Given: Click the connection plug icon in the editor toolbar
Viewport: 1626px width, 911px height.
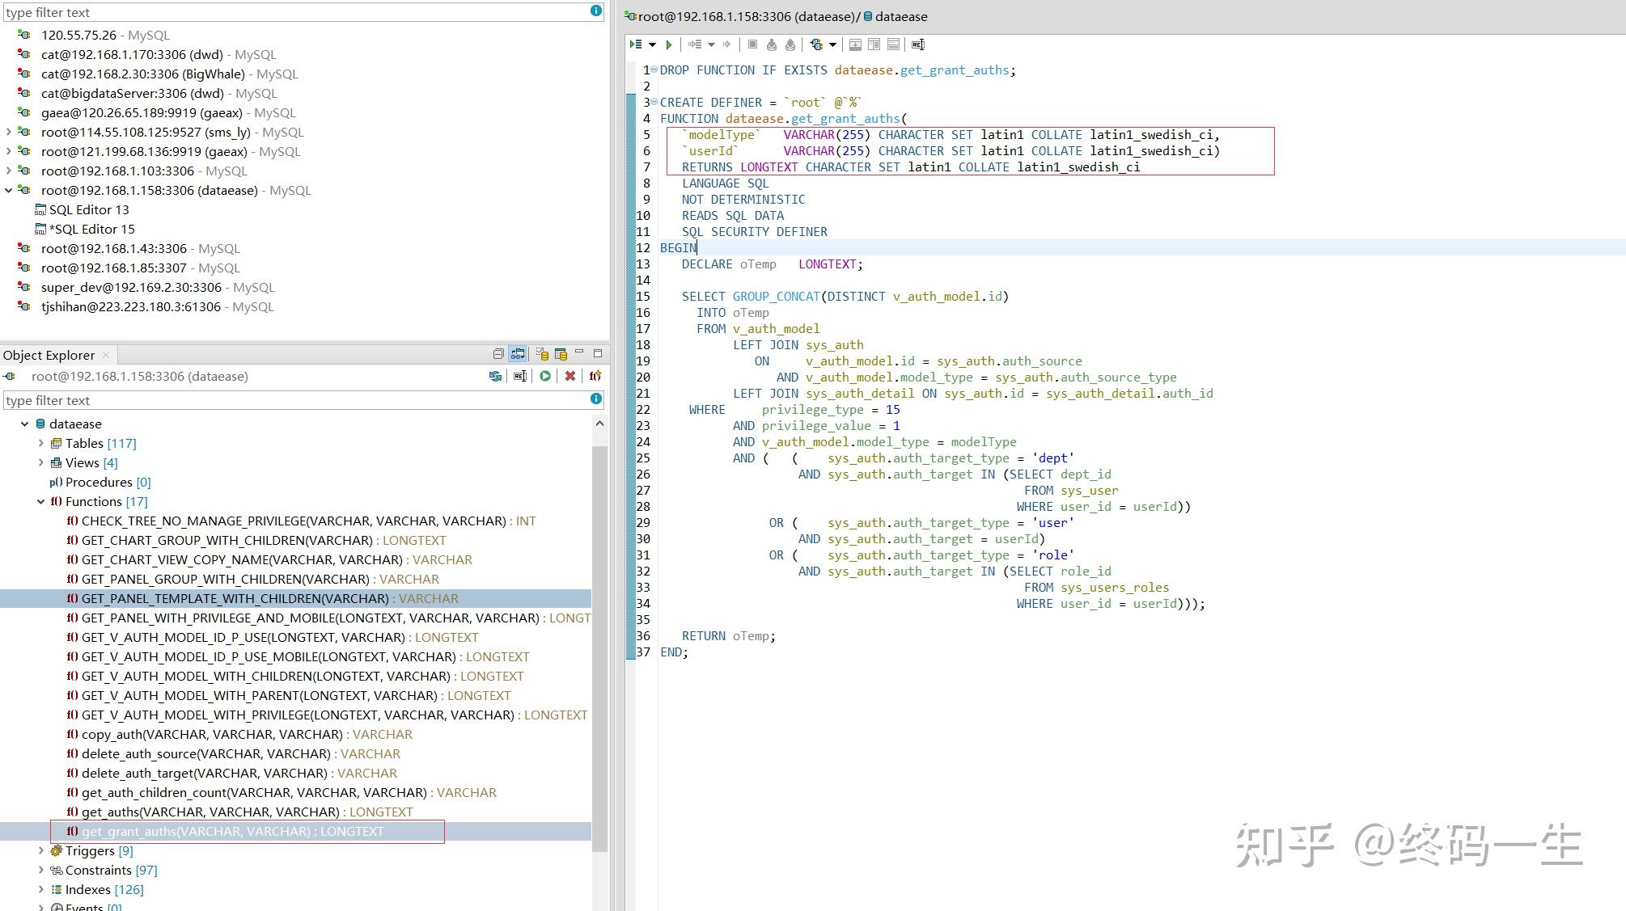Looking at the screenshot, I should tap(817, 44).
